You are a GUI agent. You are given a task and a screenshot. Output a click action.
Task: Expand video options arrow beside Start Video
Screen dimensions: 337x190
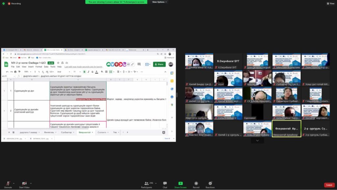[31, 183]
